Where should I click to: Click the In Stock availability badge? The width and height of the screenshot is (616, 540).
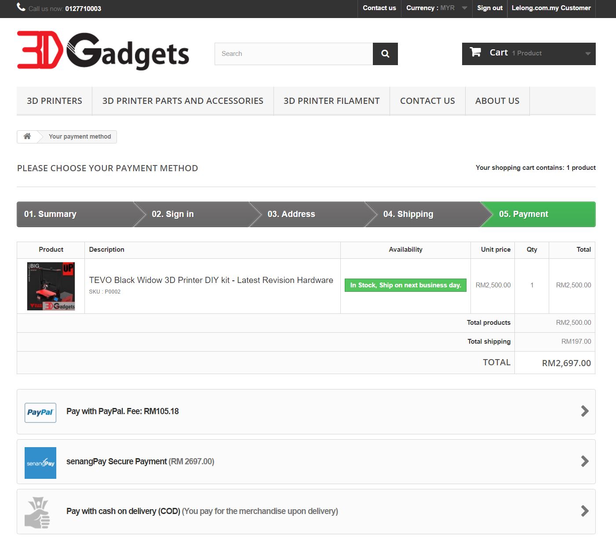coord(405,285)
